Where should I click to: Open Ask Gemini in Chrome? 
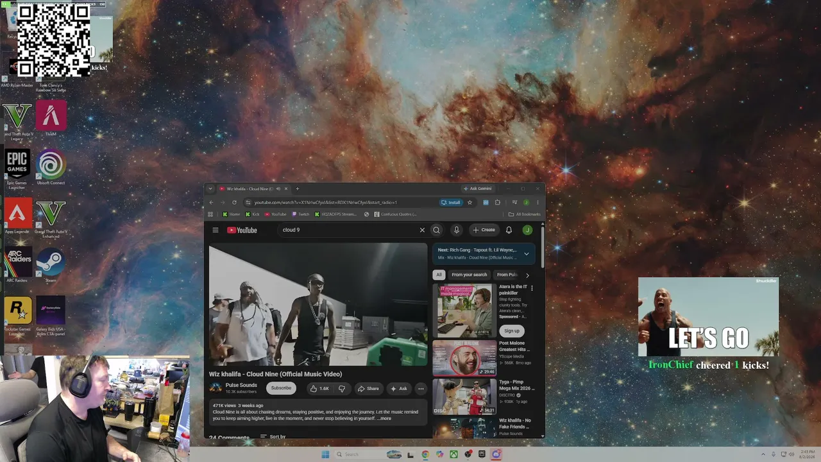478,189
